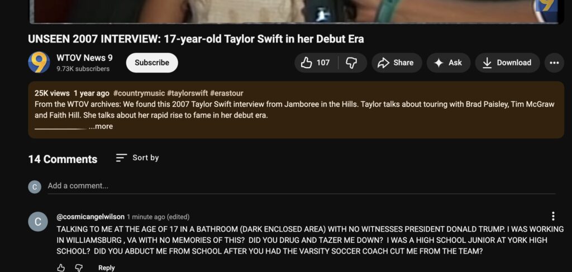Subscribe to WTOV News 9
Screen dimensions: 572x272
pyautogui.click(x=152, y=63)
